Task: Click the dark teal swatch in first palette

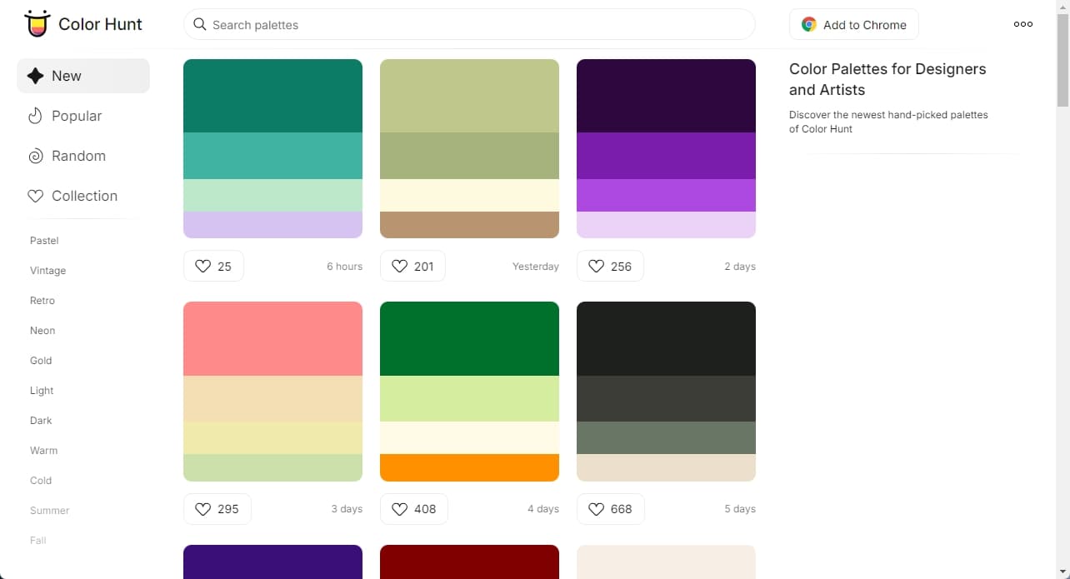Action: coord(272,96)
